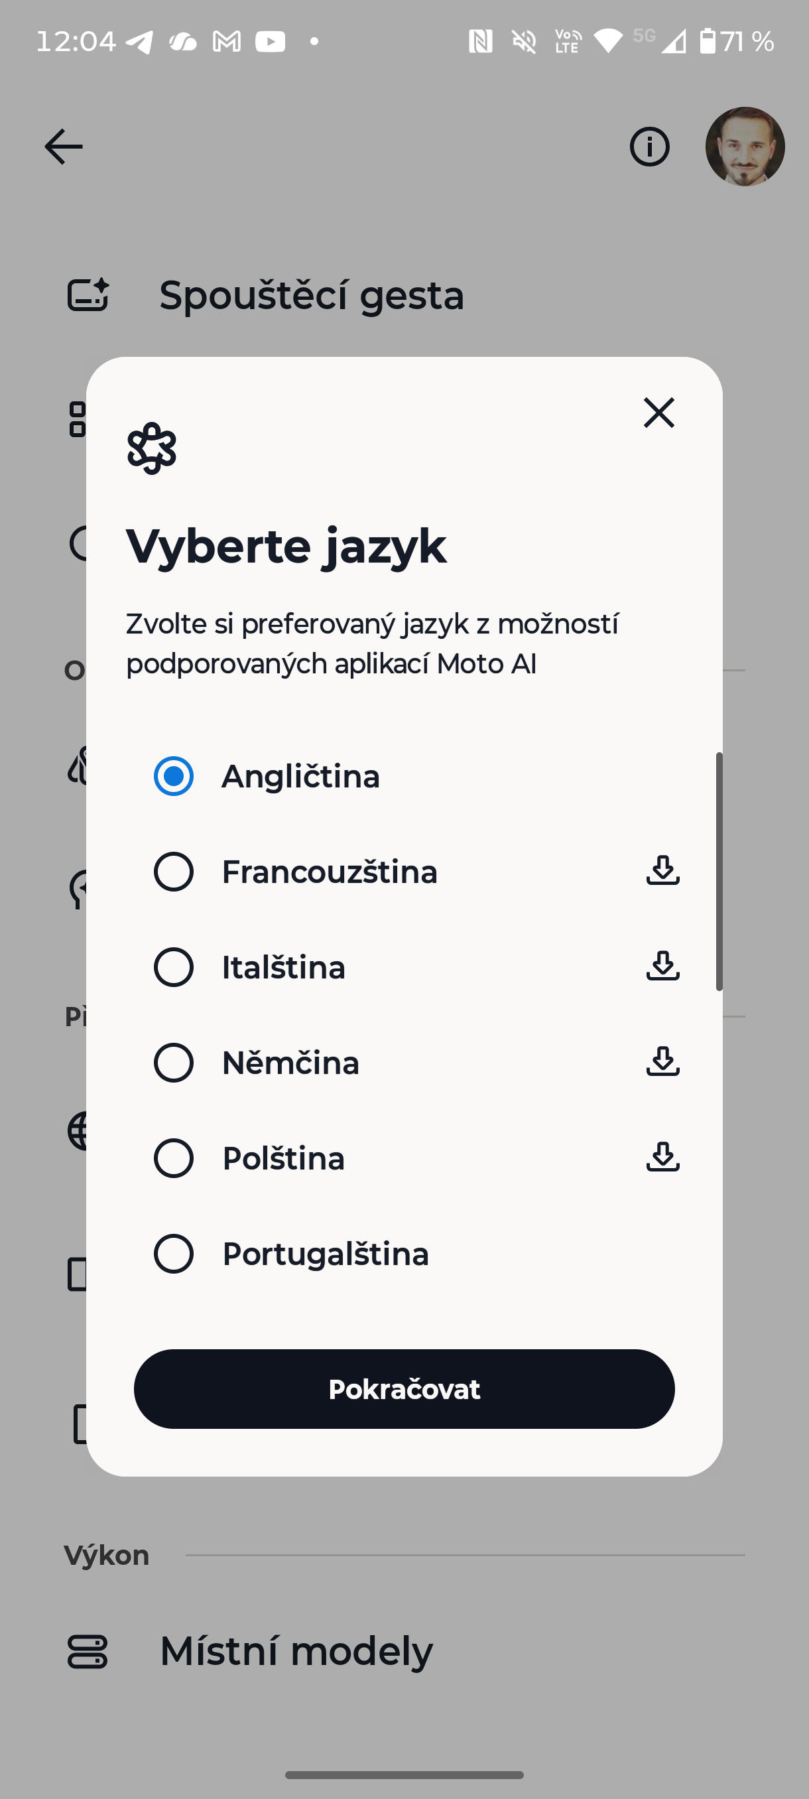
Task: Select the Italština radio button
Action: pyautogui.click(x=174, y=967)
